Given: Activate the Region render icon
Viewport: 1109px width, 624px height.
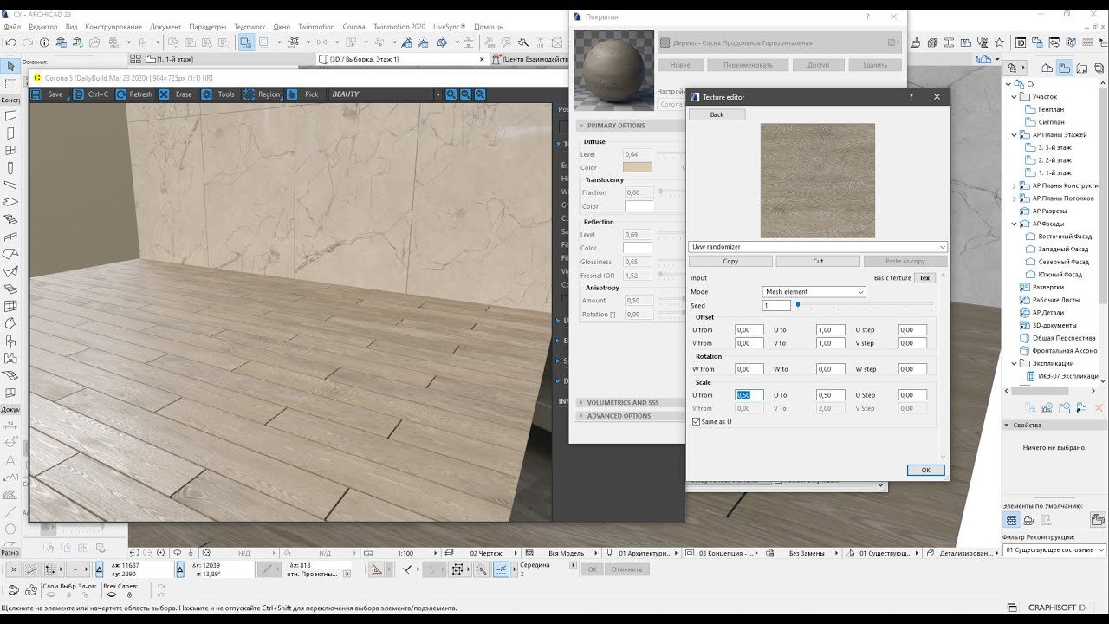Looking at the screenshot, I should click(x=250, y=94).
